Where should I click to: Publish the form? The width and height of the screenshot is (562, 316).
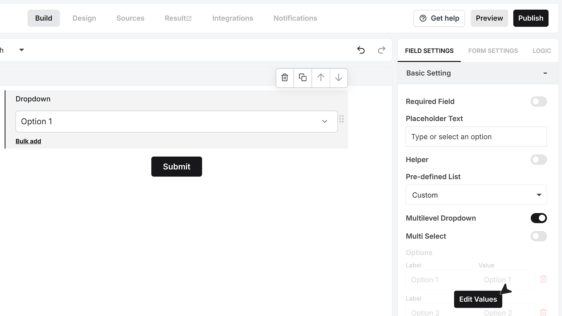coord(531,18)
